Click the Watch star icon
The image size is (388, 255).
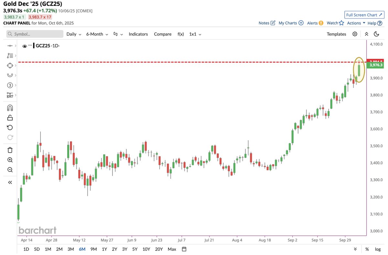[341, 23]
